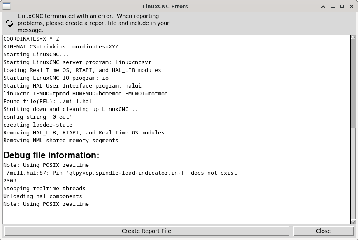Open the window menu icon in title bar
Image resolution: width=358 pixels, height=240 pixels.
[x=7, y=7]
